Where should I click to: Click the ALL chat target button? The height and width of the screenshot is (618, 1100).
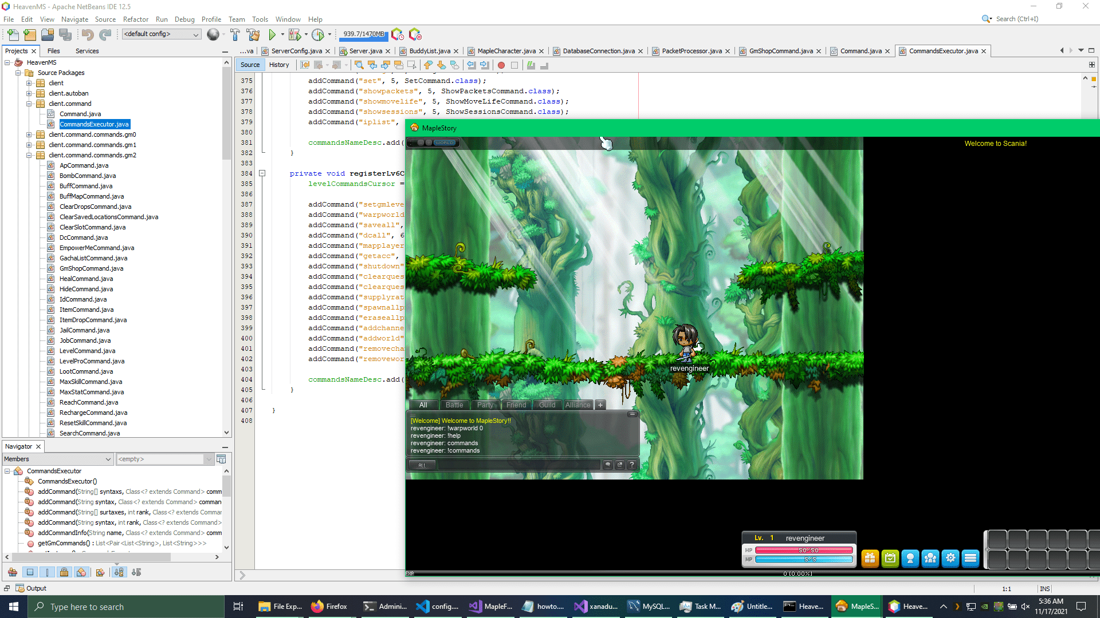[x=422, y=465]
